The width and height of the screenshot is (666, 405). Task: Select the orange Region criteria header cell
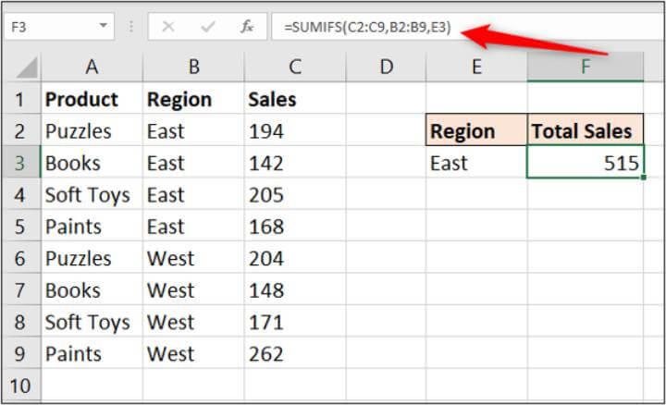tap(476, 131)
